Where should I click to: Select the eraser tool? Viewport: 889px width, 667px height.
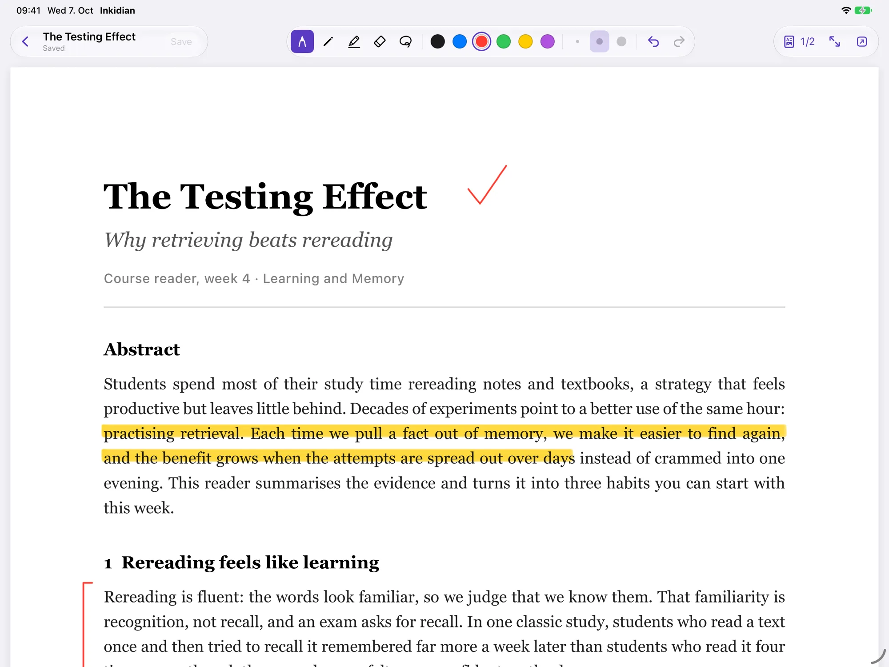pos(380,42)
